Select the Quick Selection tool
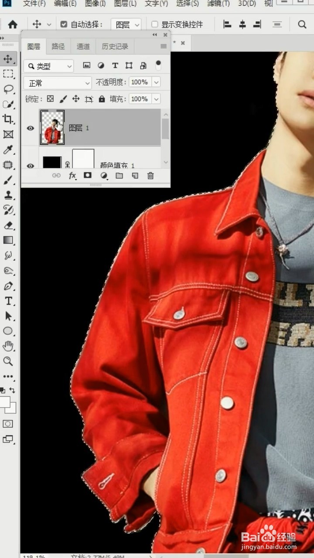This screenshot has height=558, width=314. (8, 104)
